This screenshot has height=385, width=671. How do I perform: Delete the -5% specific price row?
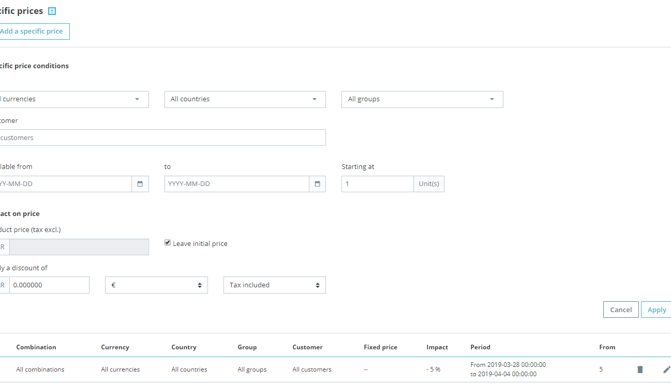tap(640, 369)
